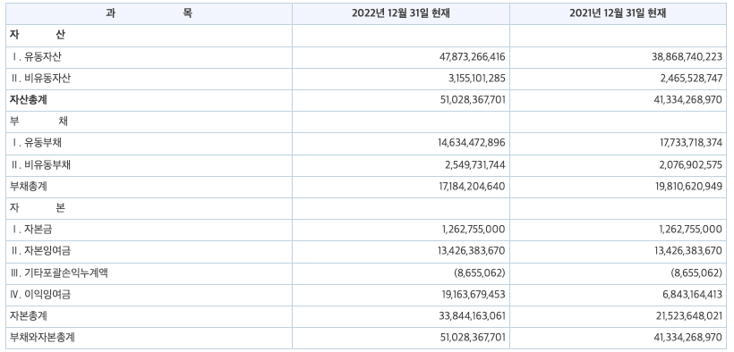The height and width of the screenshot is (352, 734).
Task: Select the 'Ⅰ. 자본금' row label
Action: tap(31, 230)
